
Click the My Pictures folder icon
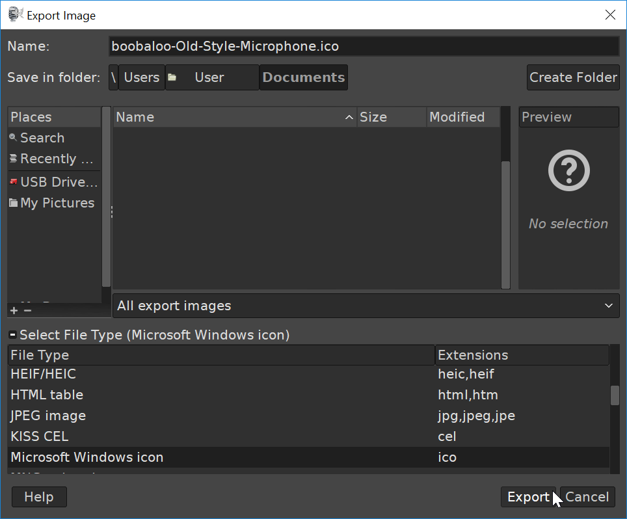(13, 203)
